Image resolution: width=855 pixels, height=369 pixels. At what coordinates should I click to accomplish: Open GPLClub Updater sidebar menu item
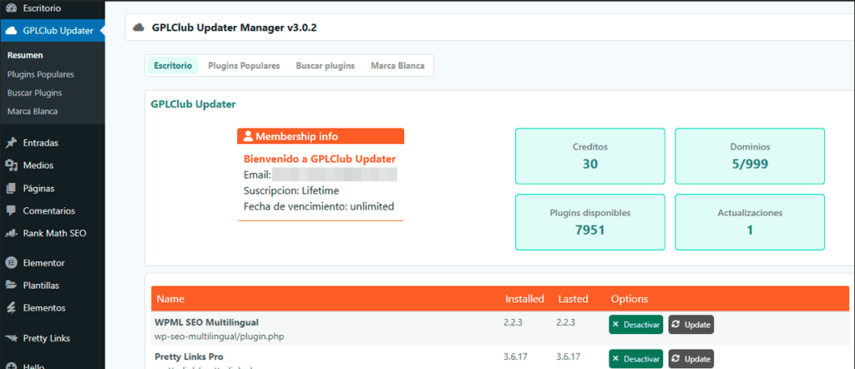[x=53, y=31]
